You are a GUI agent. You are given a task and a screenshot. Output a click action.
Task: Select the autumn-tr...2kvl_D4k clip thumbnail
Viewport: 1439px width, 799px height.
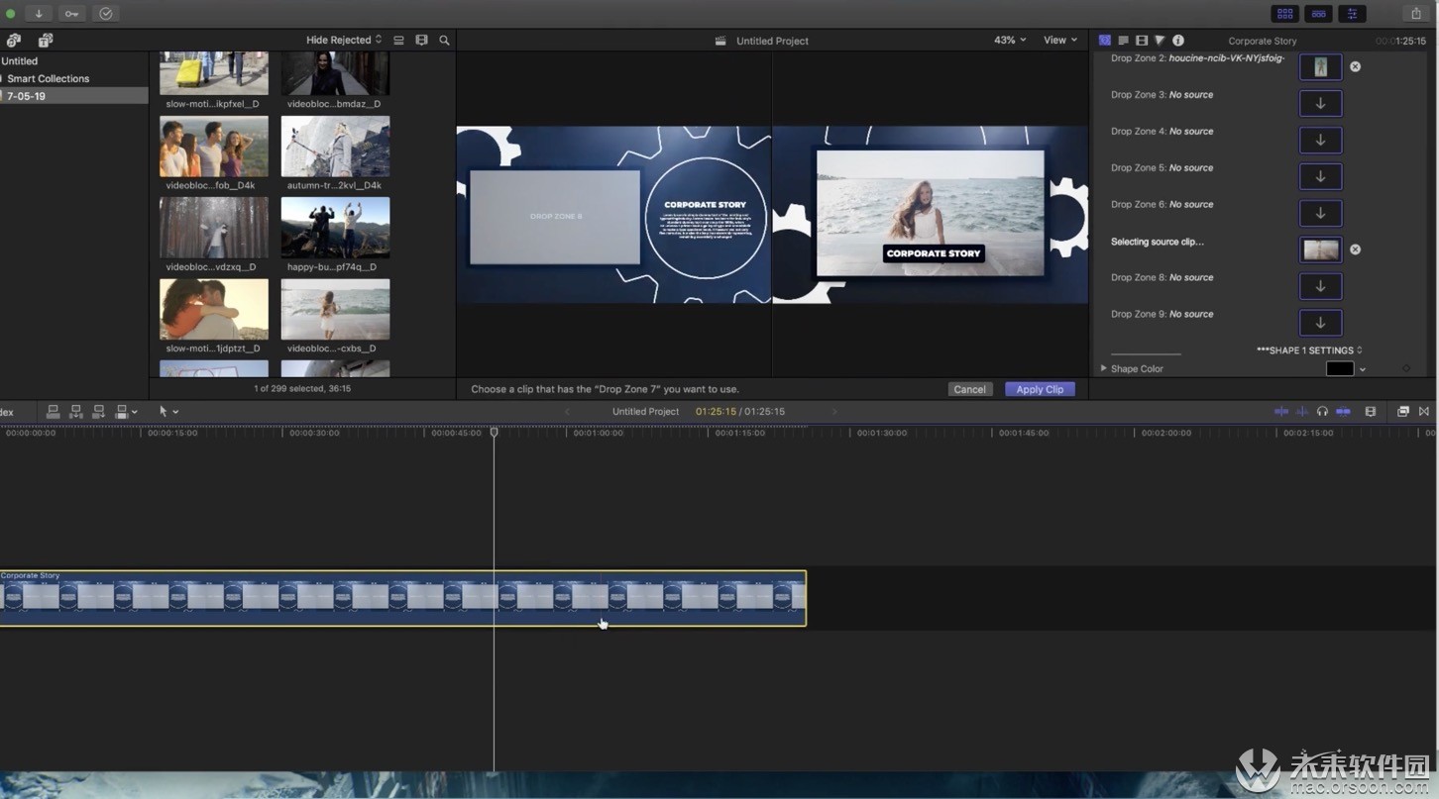[x=335, y=147]
